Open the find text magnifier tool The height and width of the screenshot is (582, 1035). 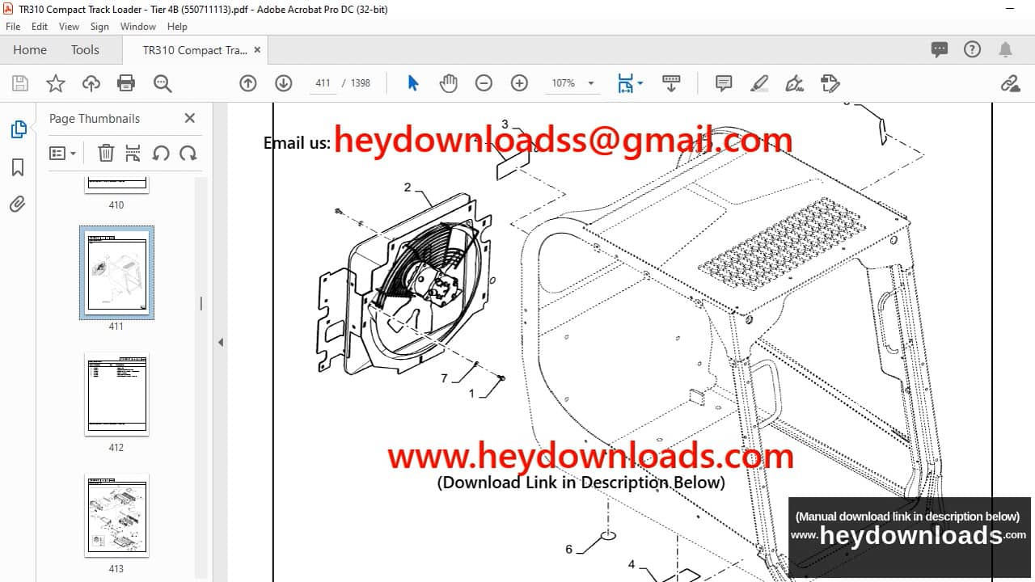(x=163, y=83)
